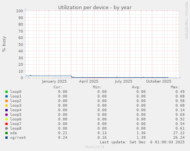The height and width of the screenshot is (151, 190).
Task: Click the 'loop2' legend label
Action: pos(16,101)
